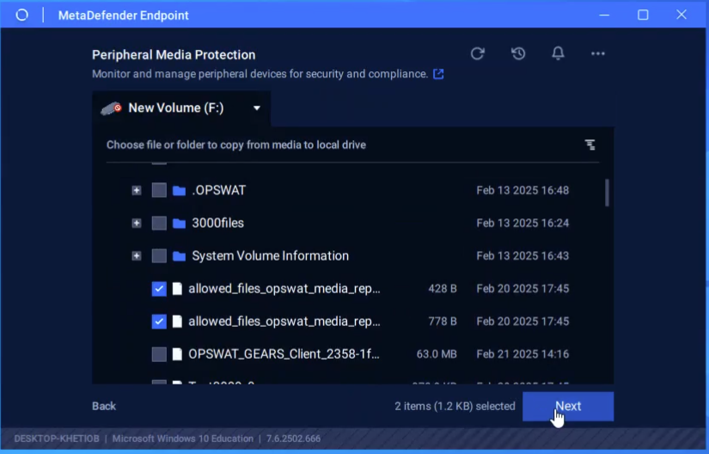Select the 3000files folder name
The image size is (709, 454).
218,223
